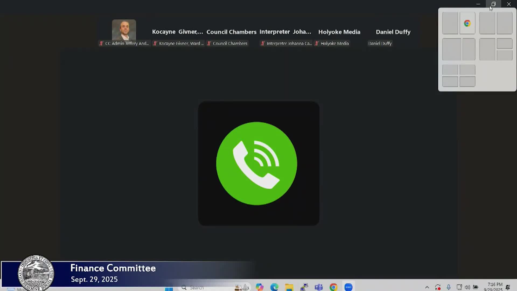Select the Council Chambers participant tile
Viewport: 517px width, 291px height.
pyautogui.click(x=231, y=32)
